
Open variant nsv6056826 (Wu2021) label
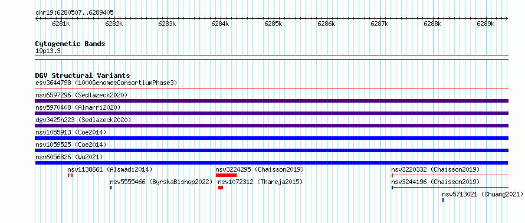pyautogui.click(x=69, y=157)
